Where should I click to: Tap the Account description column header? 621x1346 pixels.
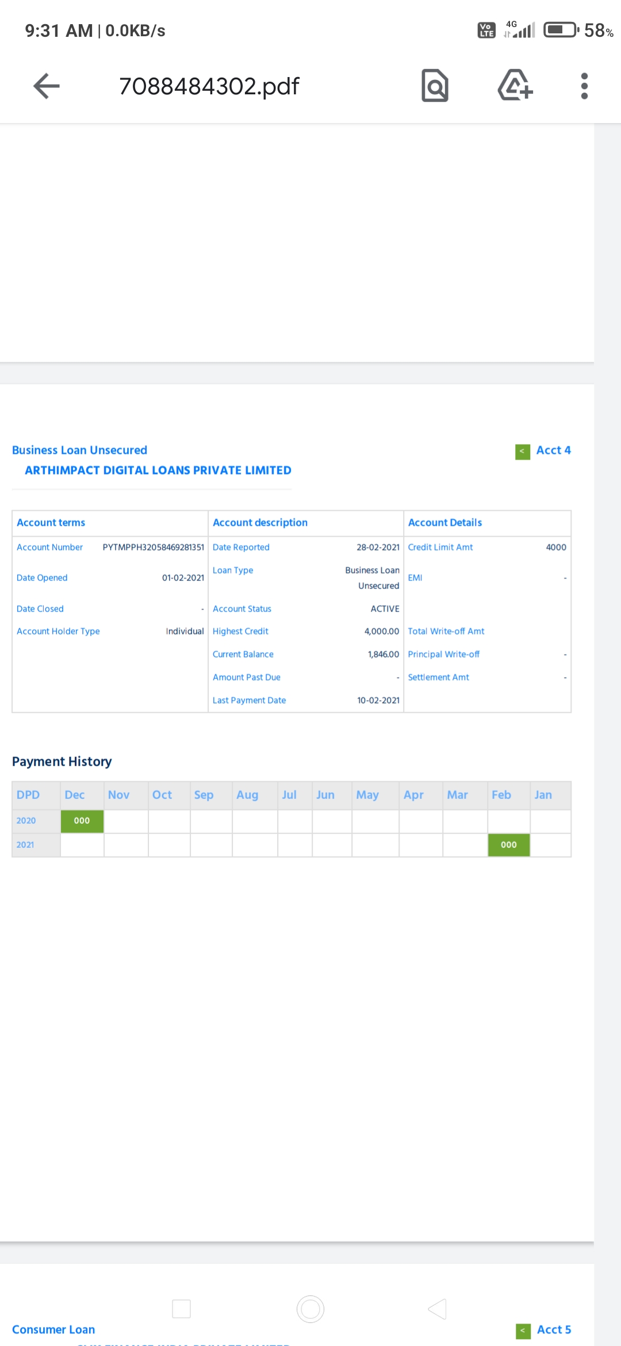click(260, 522)
